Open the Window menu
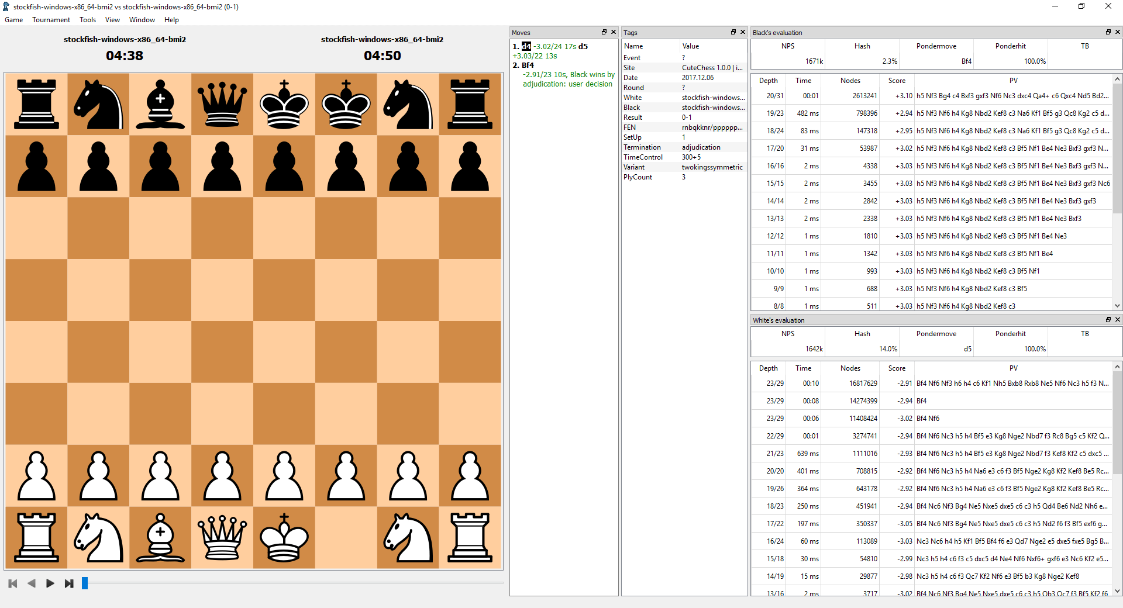 pos(142,20)
